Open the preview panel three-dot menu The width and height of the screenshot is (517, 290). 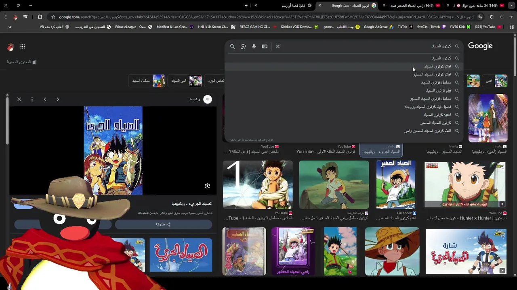click(32, 99)
